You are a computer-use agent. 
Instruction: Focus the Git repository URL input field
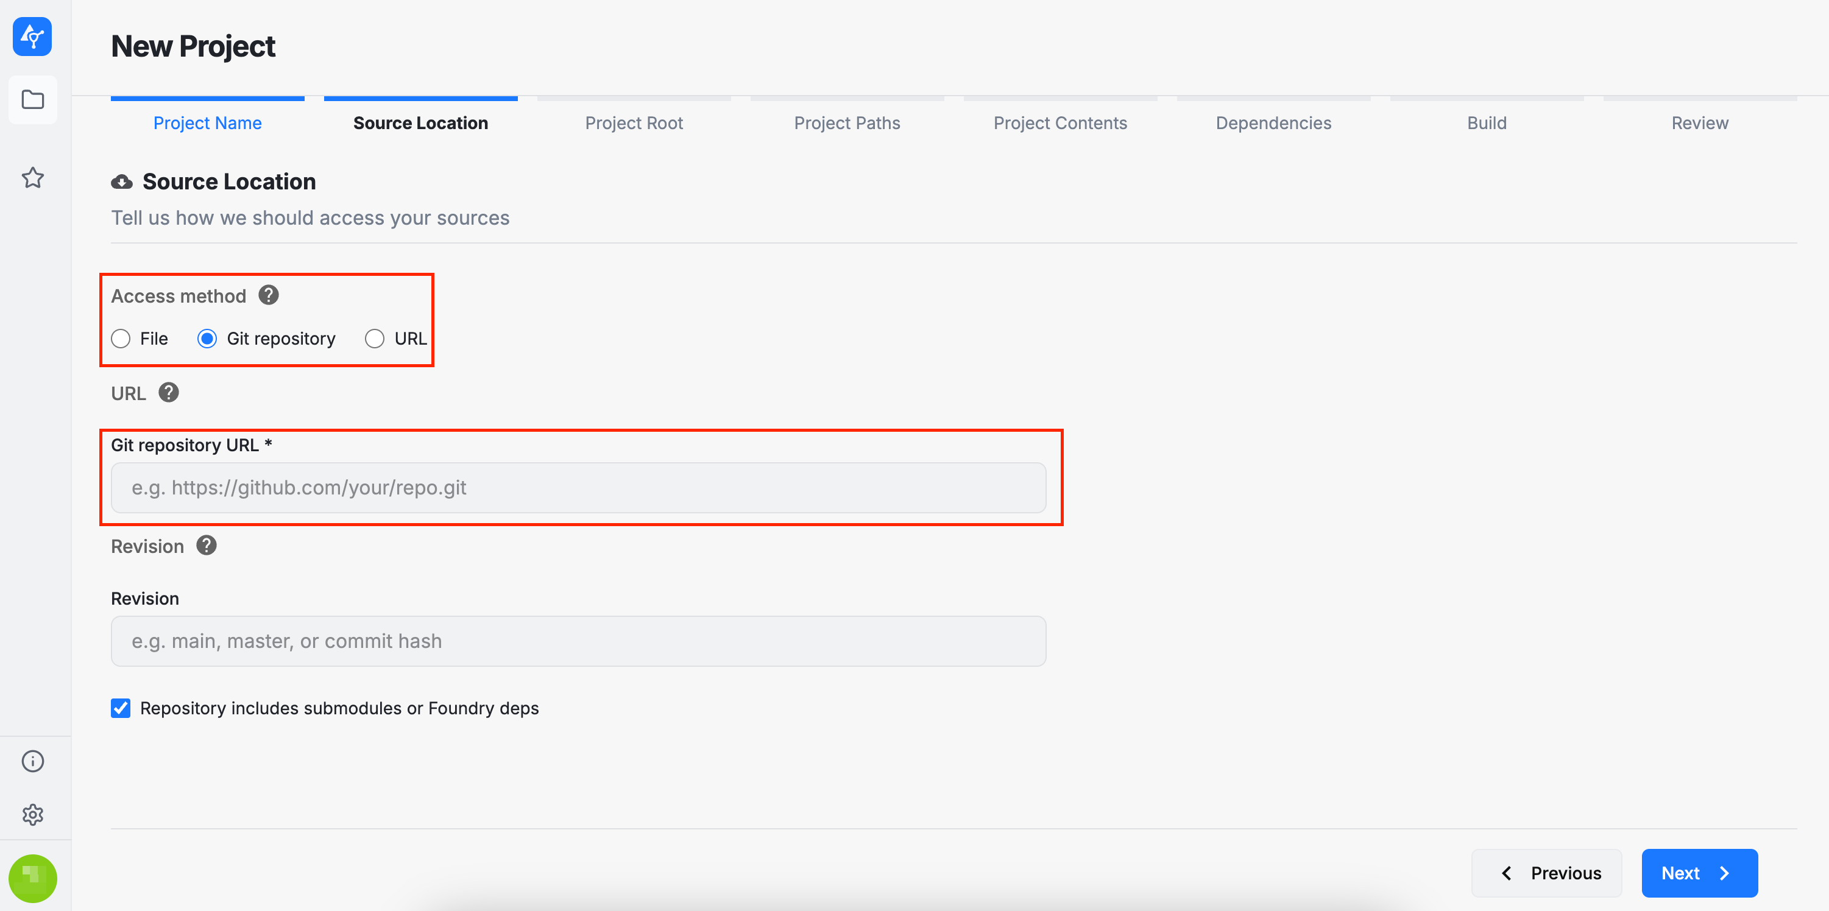coord(578,488)
